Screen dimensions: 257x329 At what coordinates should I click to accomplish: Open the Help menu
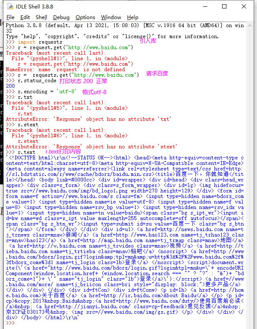[x=133, y=17]
